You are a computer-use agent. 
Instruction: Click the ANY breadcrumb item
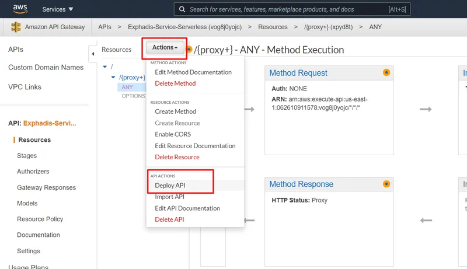[375, 27]
